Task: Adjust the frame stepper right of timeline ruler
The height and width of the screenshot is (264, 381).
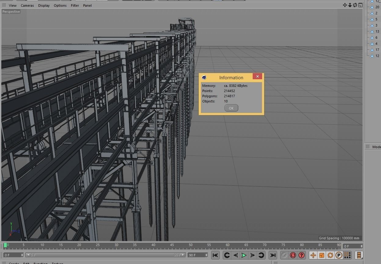Action: click(x=361, y=246)
